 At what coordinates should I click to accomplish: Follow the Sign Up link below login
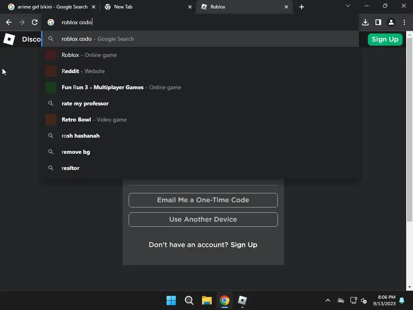tap(244, 245)
